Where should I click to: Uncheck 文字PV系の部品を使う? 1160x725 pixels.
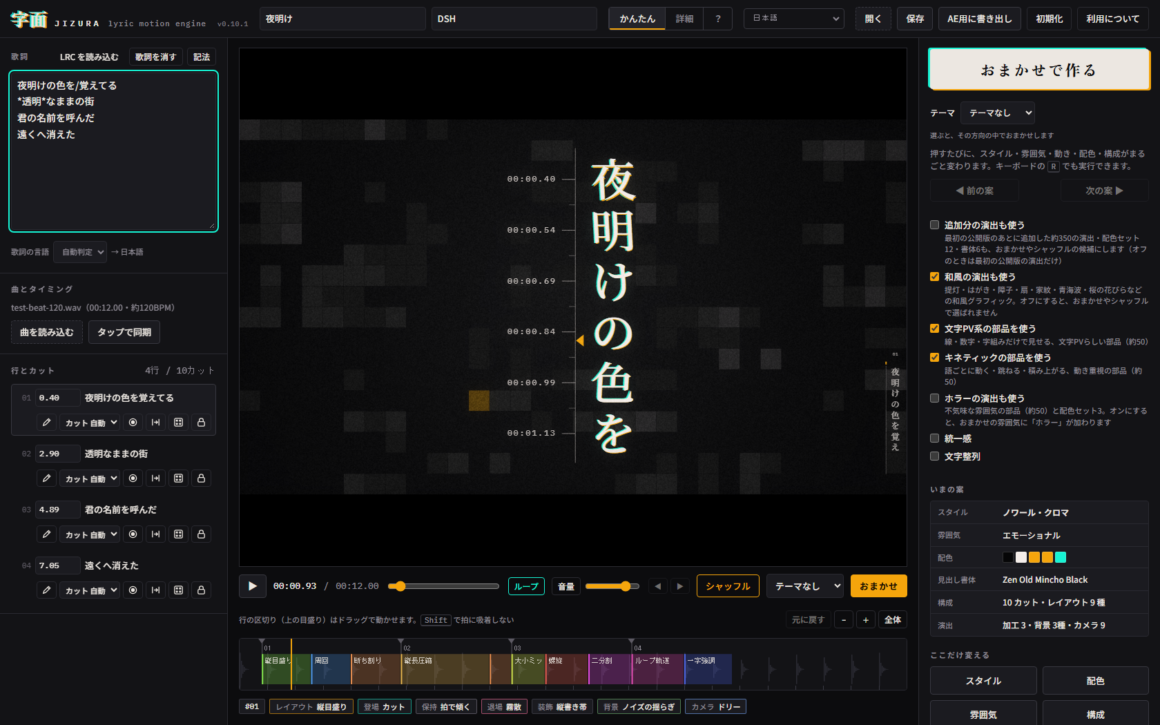935,329
